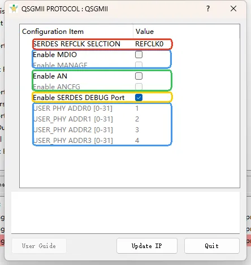The width and height of the screenshot is (251, 265).
Task: Click the star app icon in title bar
Action: (14, 8)
